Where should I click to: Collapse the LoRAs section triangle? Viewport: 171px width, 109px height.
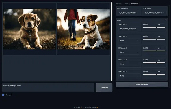[166, 20]
